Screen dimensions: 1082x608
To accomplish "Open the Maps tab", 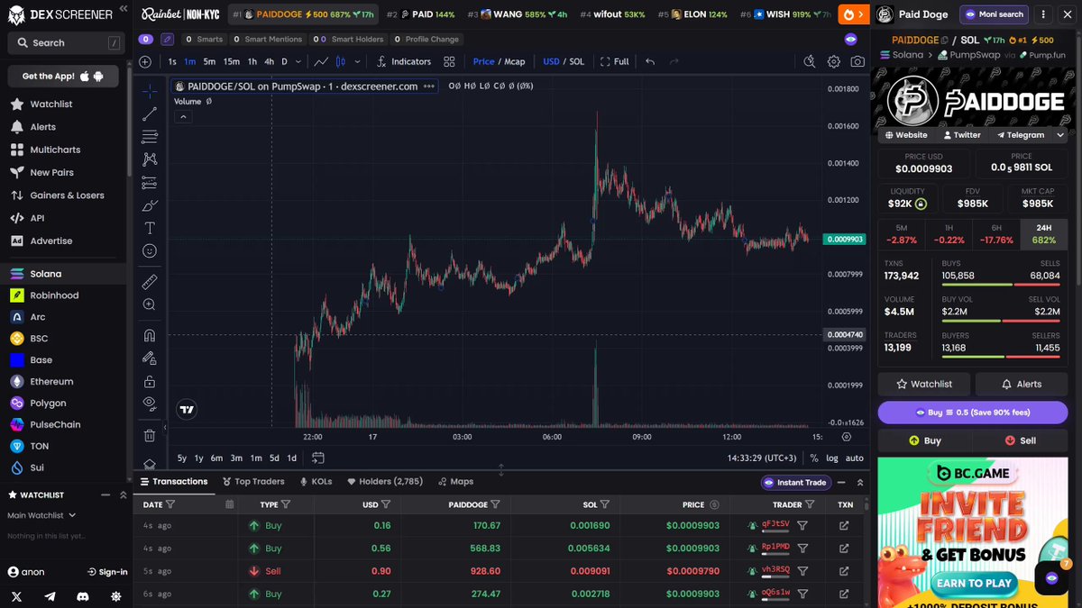I will click(x=455, y=482).
